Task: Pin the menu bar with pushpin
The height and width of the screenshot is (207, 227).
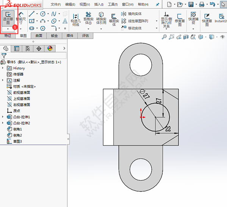Action: (157, 5)
